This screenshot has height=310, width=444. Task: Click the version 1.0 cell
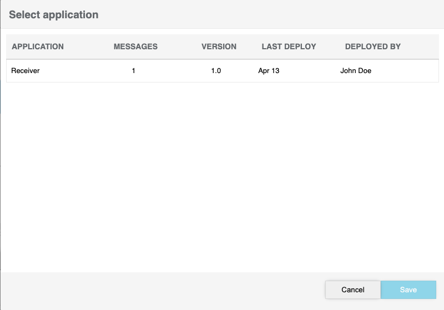click(216, 71)
